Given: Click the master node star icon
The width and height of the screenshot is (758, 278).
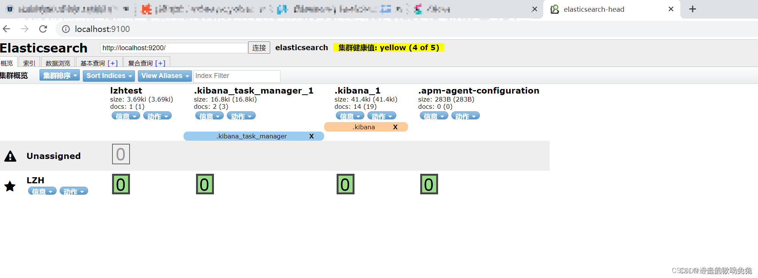Looking at the screenshot, I should point(10,186).
